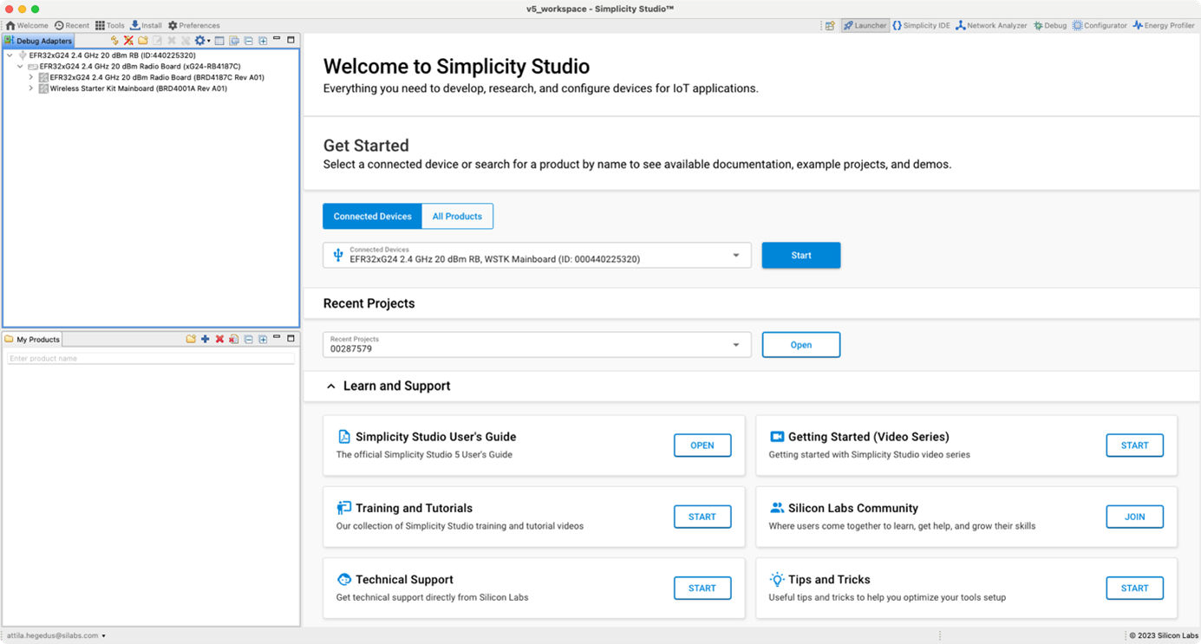Open the Tools menu in the toolbar
Image resolution: width=1201 pixels, height=644 pixels.
click(x=110, y=25)
